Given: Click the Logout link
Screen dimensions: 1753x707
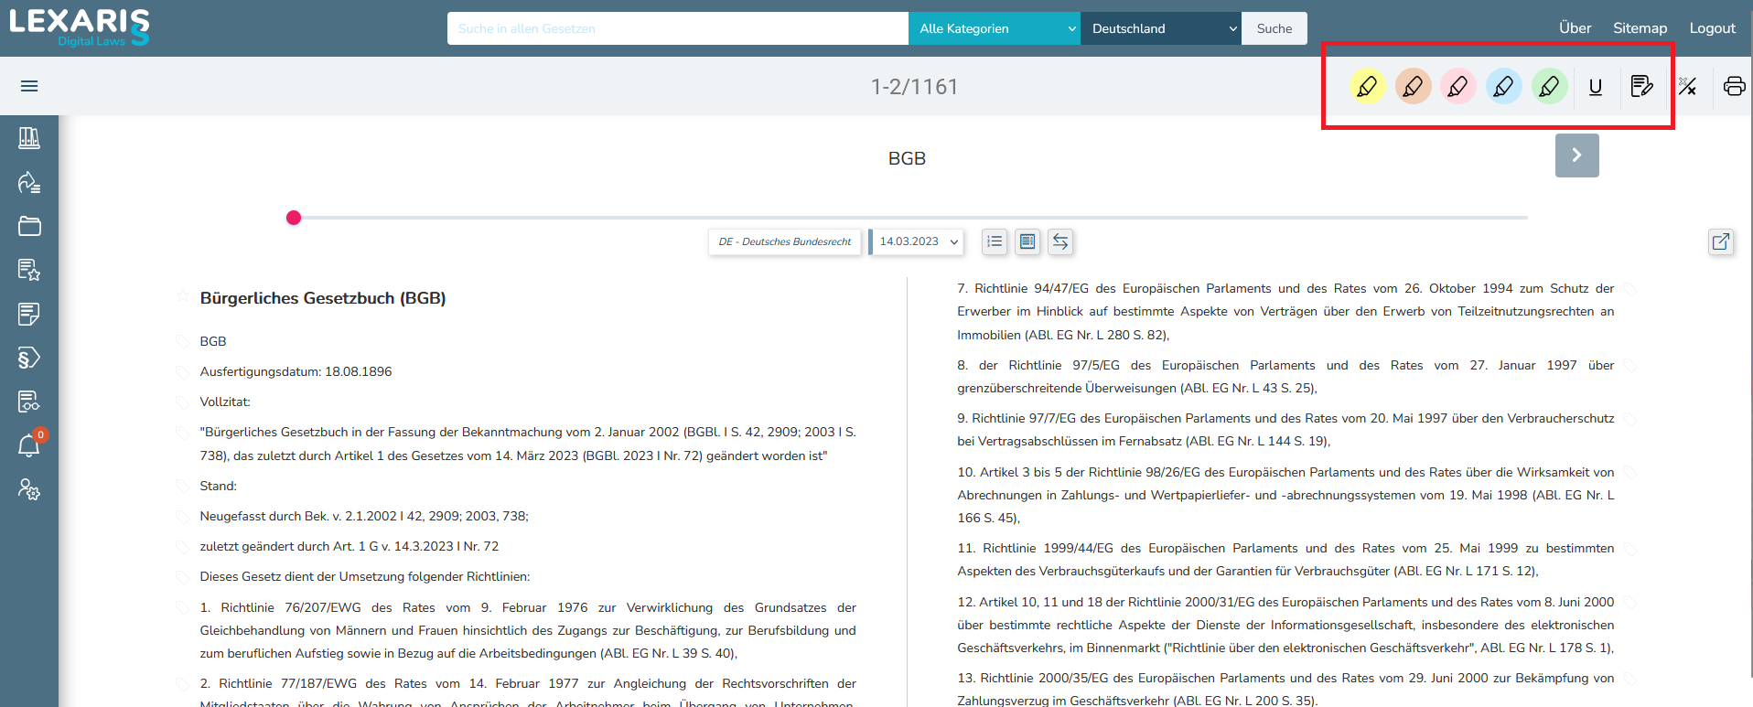Looking at the screenshot, I should [1712, 28].
